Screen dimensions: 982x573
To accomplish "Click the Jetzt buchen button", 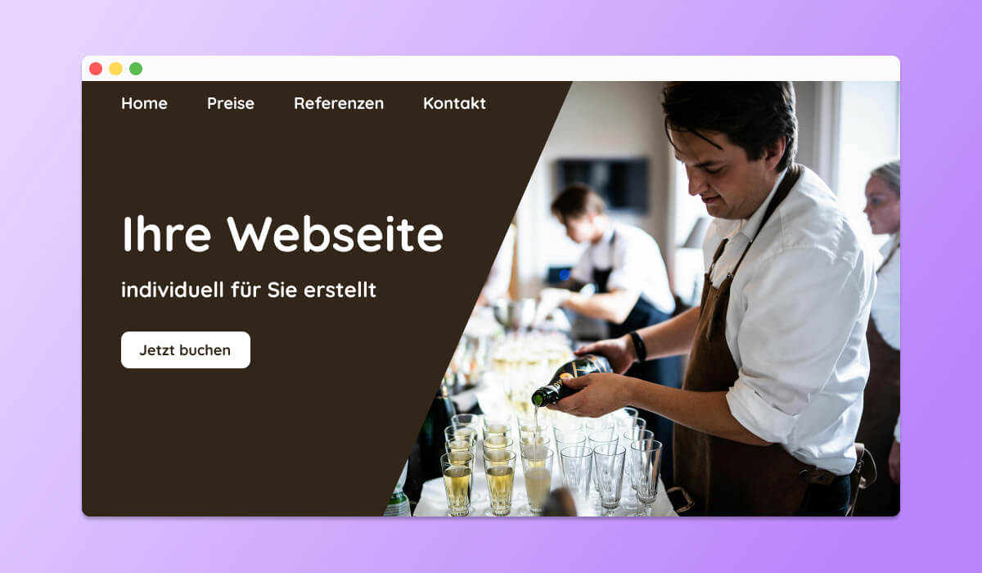I will click(x=186, y=350).
